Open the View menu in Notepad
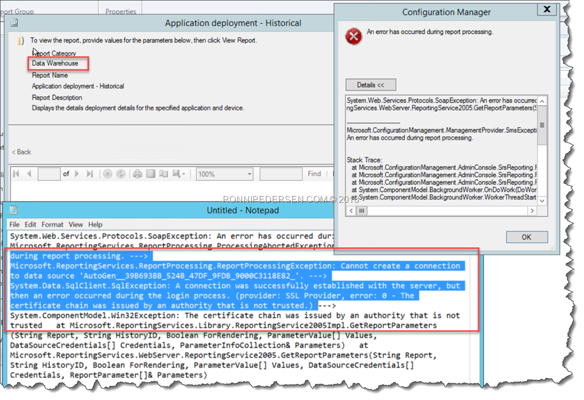 (x=76, y=225)
